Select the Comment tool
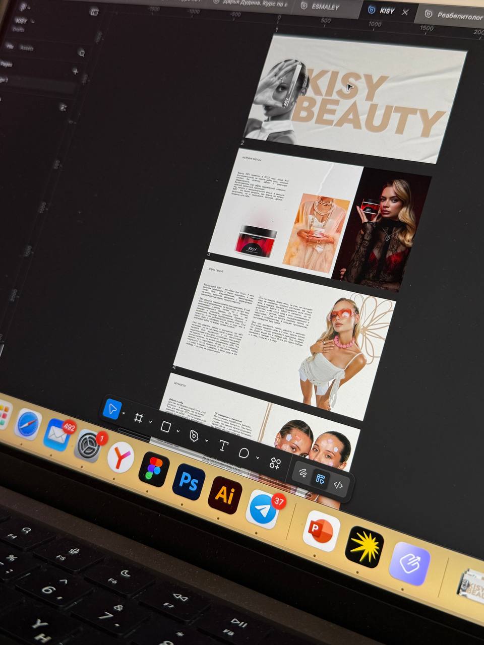Screen dimensions: 484x645 coord(244,453)
